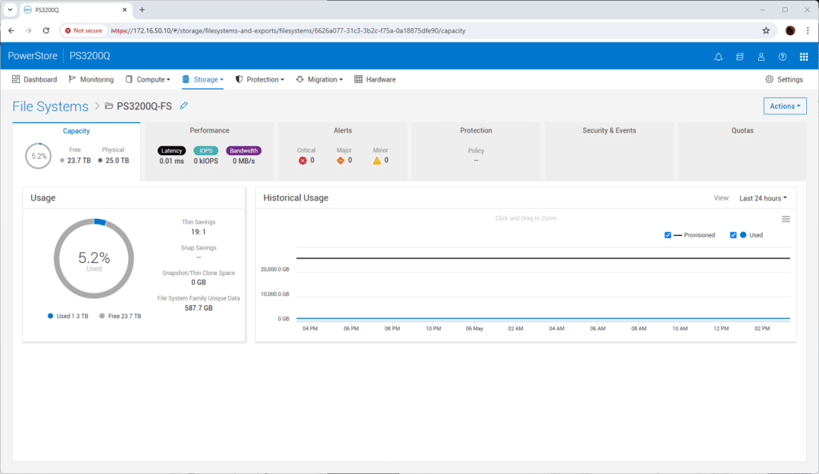Viewport: 819px width, 474px height.
Task: Click the Thin Savings 19:1 value
Action: tap(198, 232)
